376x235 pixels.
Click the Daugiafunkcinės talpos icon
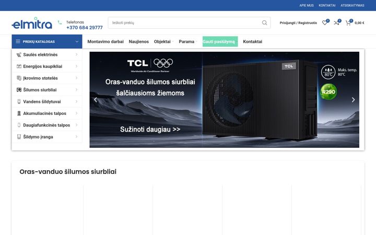(x=19, y=125)
